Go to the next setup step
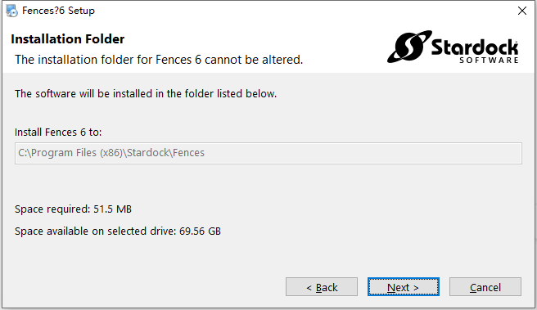 coord(404,287)
